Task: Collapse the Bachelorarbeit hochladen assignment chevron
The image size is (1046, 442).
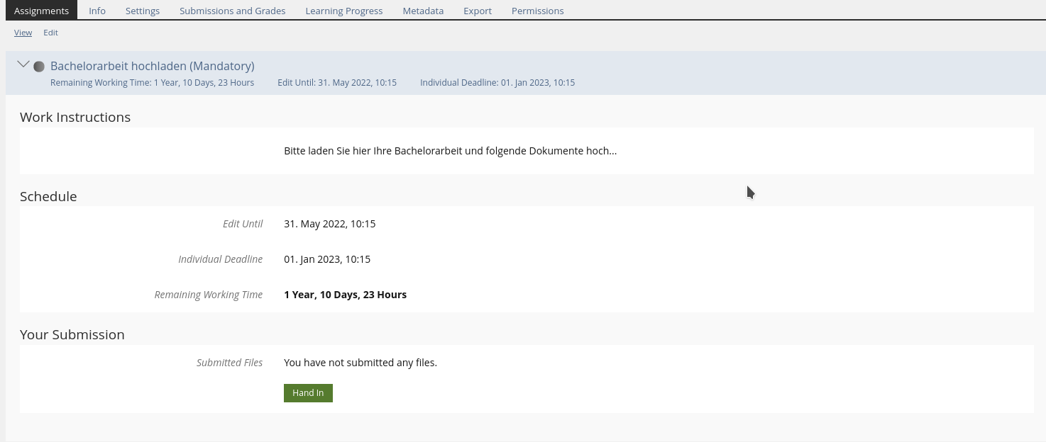Action: point(23,64)
